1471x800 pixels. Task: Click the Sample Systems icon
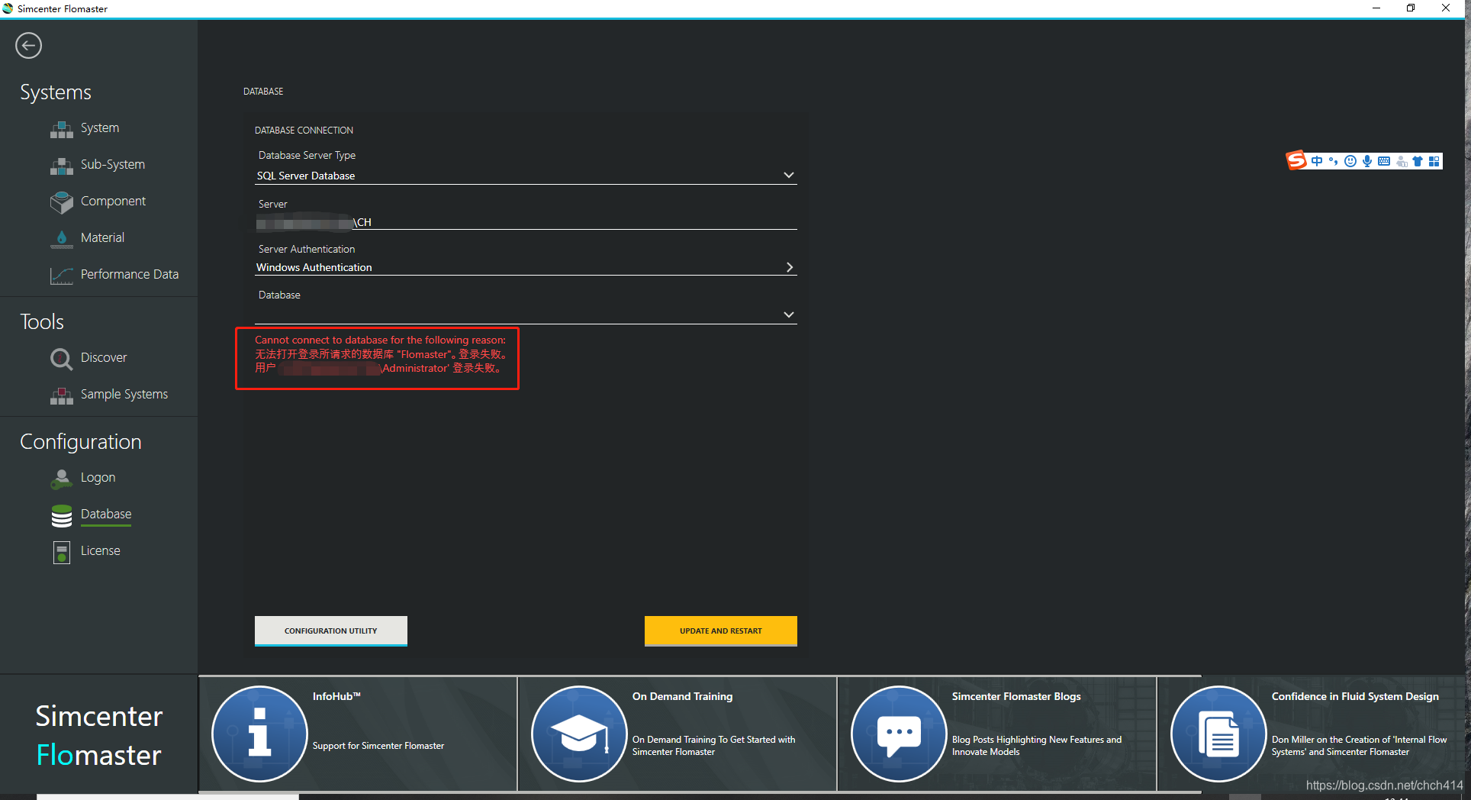(62, 395)
